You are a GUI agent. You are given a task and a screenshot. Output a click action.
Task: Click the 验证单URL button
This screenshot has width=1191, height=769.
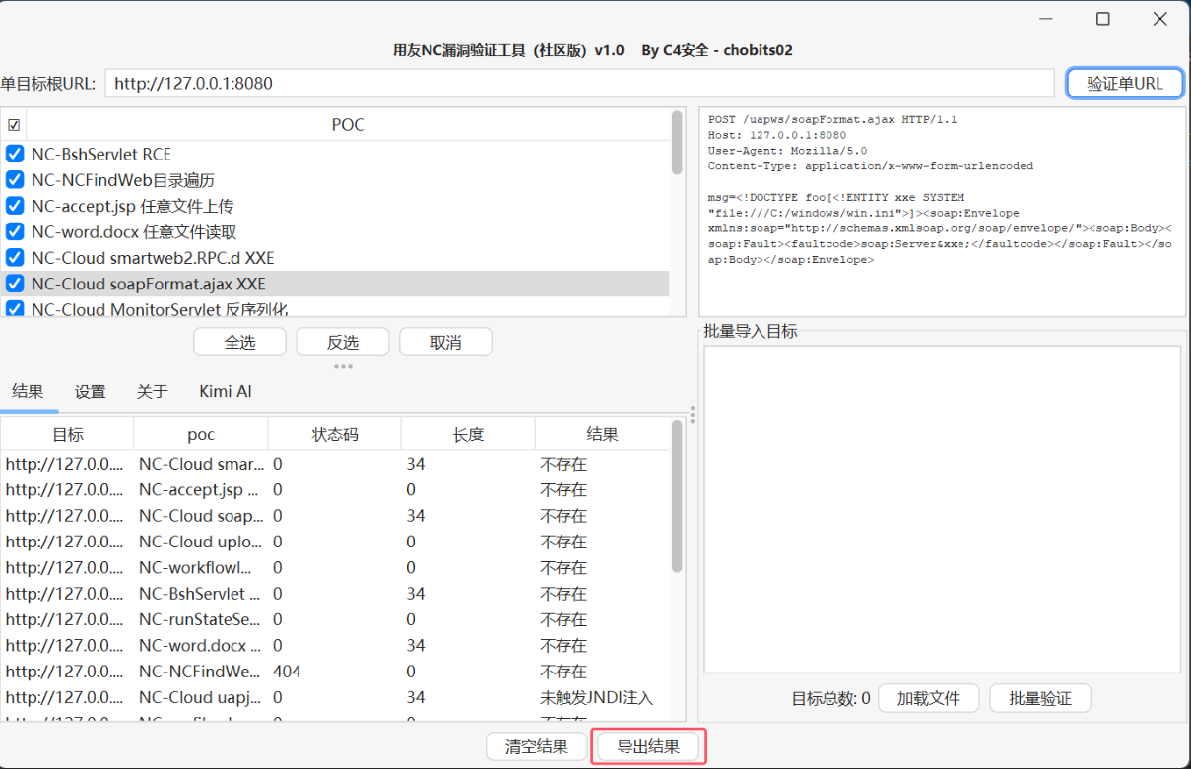[1124, 83]
